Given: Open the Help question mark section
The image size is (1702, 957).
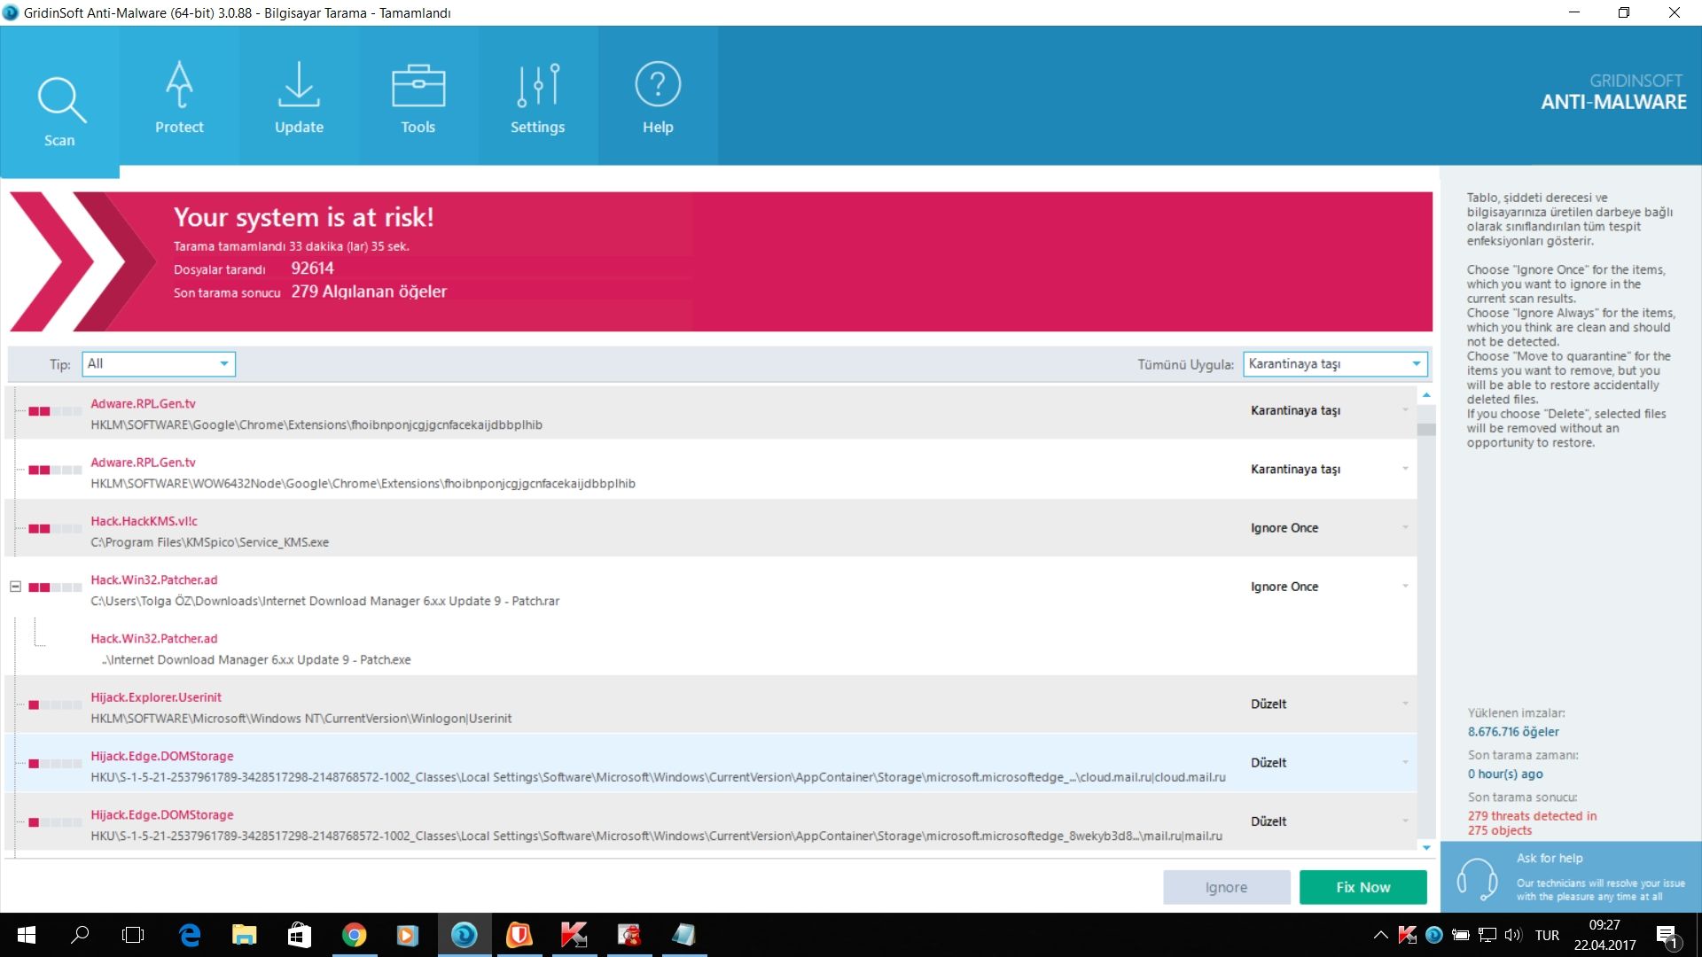Looking at the screenshot, I should click(x=658, y=97).
